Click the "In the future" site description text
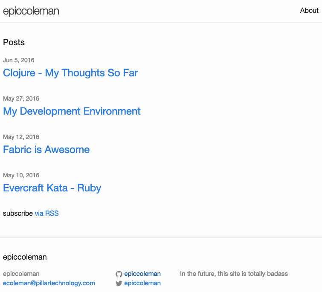Screen dimensions: 322x292 [234, 274]
